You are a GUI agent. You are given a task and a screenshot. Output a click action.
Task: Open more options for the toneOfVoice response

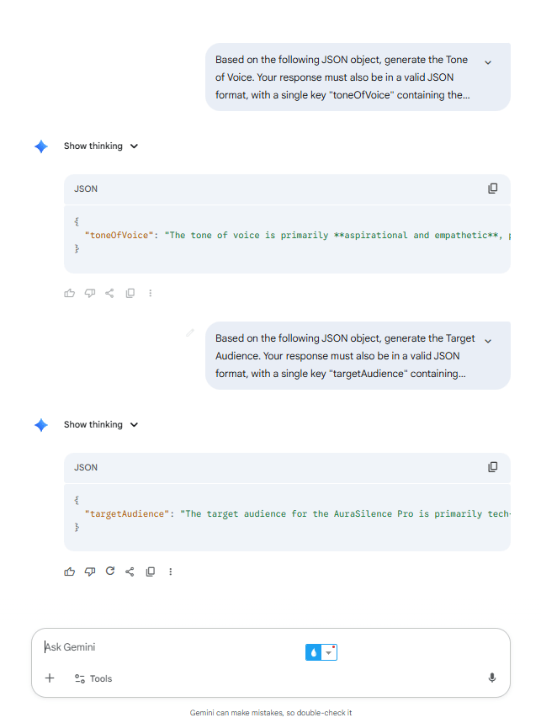151,293
